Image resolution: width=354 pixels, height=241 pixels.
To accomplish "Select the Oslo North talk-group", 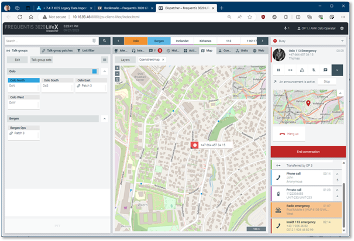I will (23, 81).
